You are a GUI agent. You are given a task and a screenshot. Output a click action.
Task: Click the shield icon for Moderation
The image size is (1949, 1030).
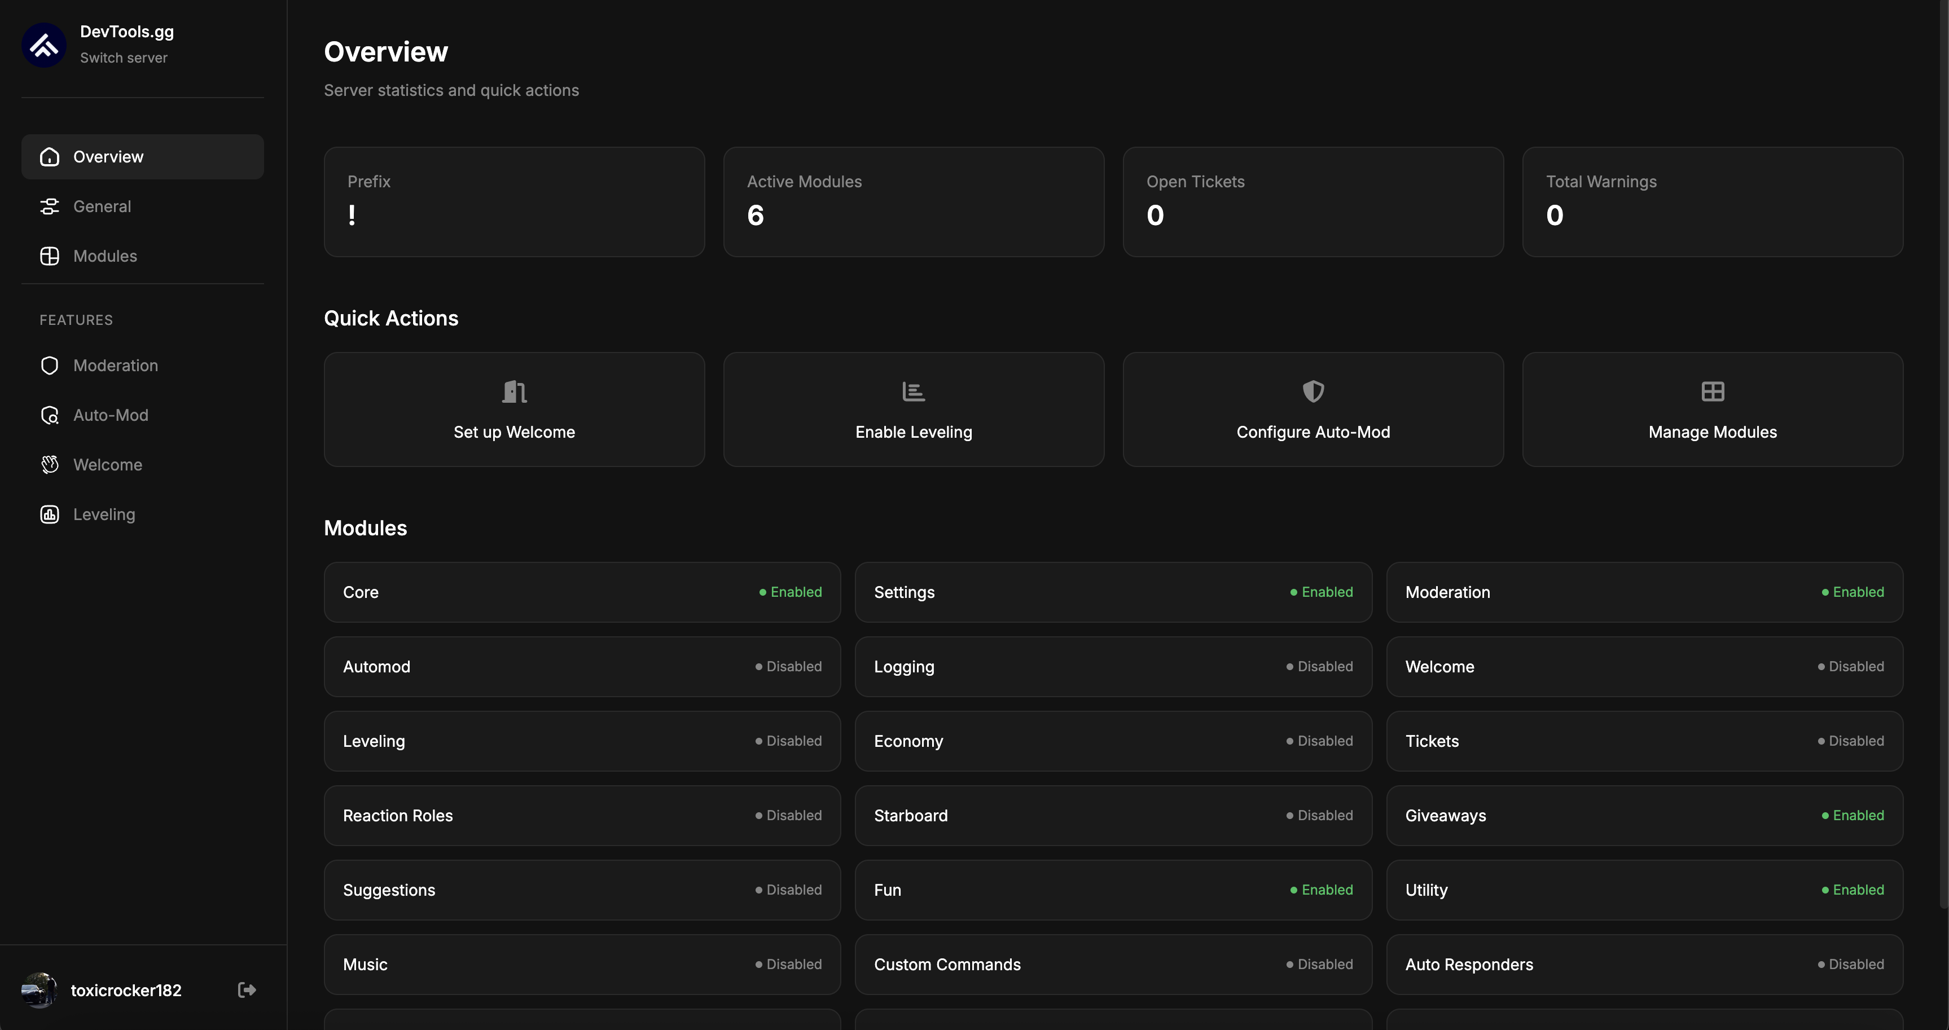(49, 366)
